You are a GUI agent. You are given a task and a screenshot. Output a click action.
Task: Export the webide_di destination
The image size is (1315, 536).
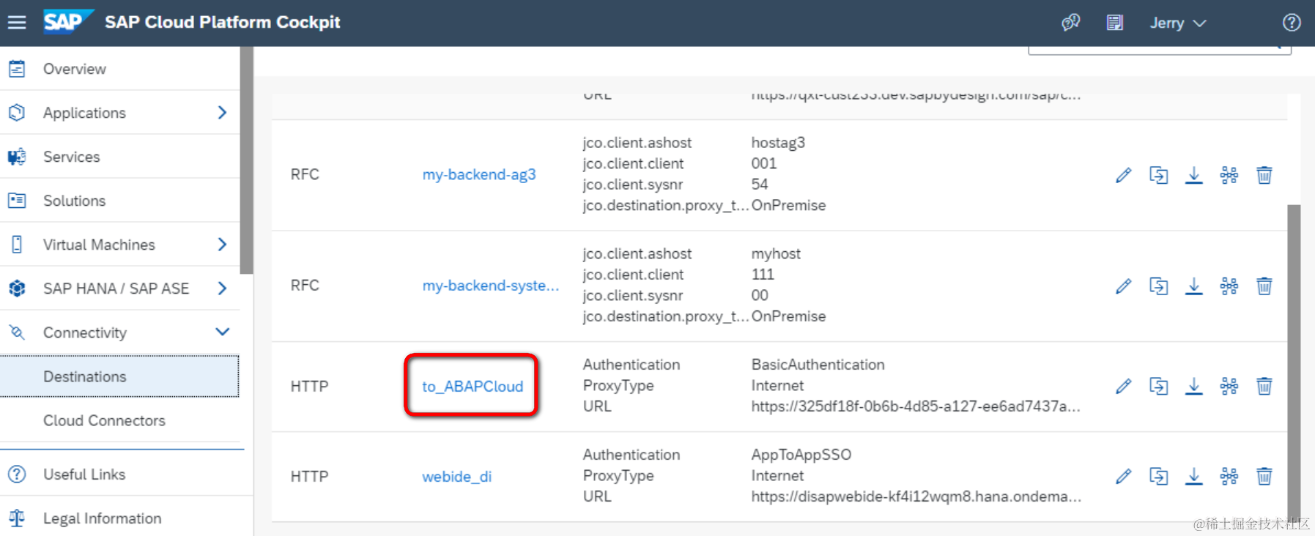(x=1194, y=476)
